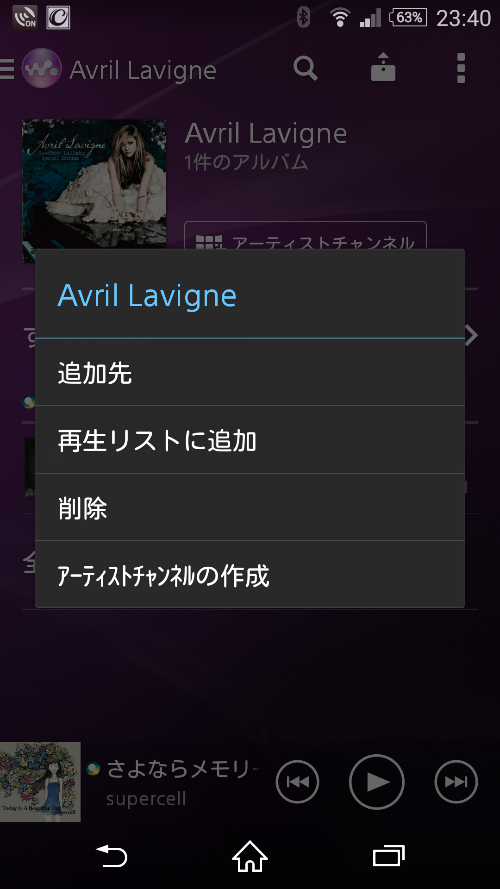Open the Today Is A Beautiful Day artwork
The image size is (500, 889).
40,782
